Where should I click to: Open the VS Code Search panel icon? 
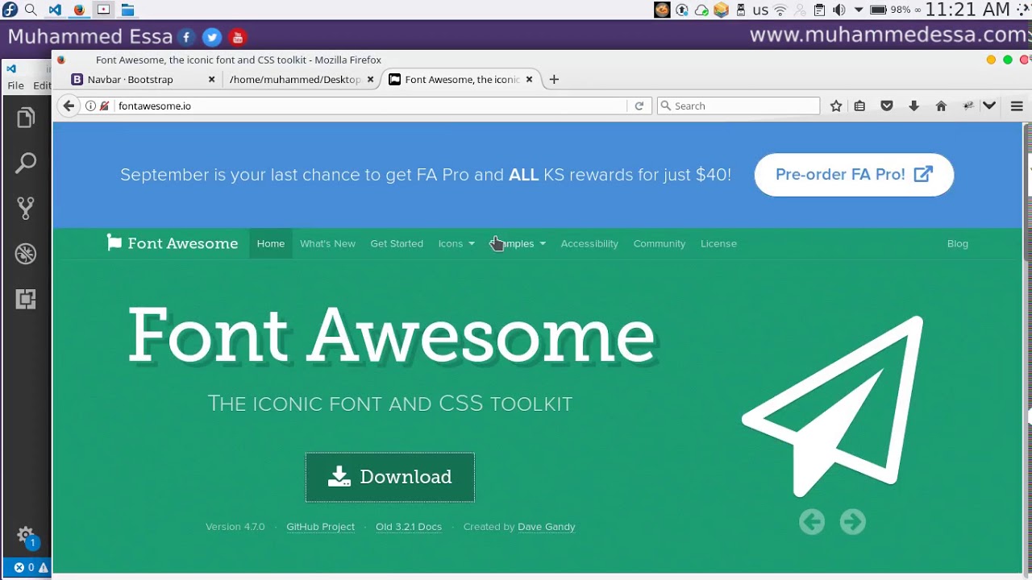26,164
